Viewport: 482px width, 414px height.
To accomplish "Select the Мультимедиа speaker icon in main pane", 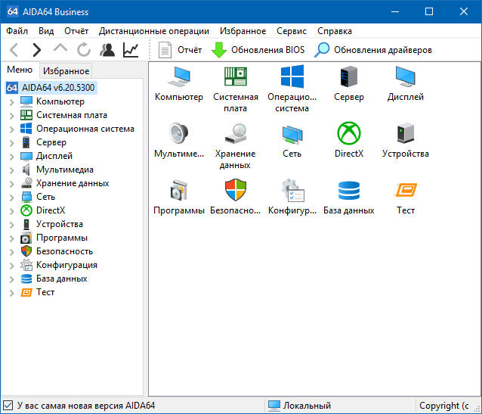I will pos(179,135).
